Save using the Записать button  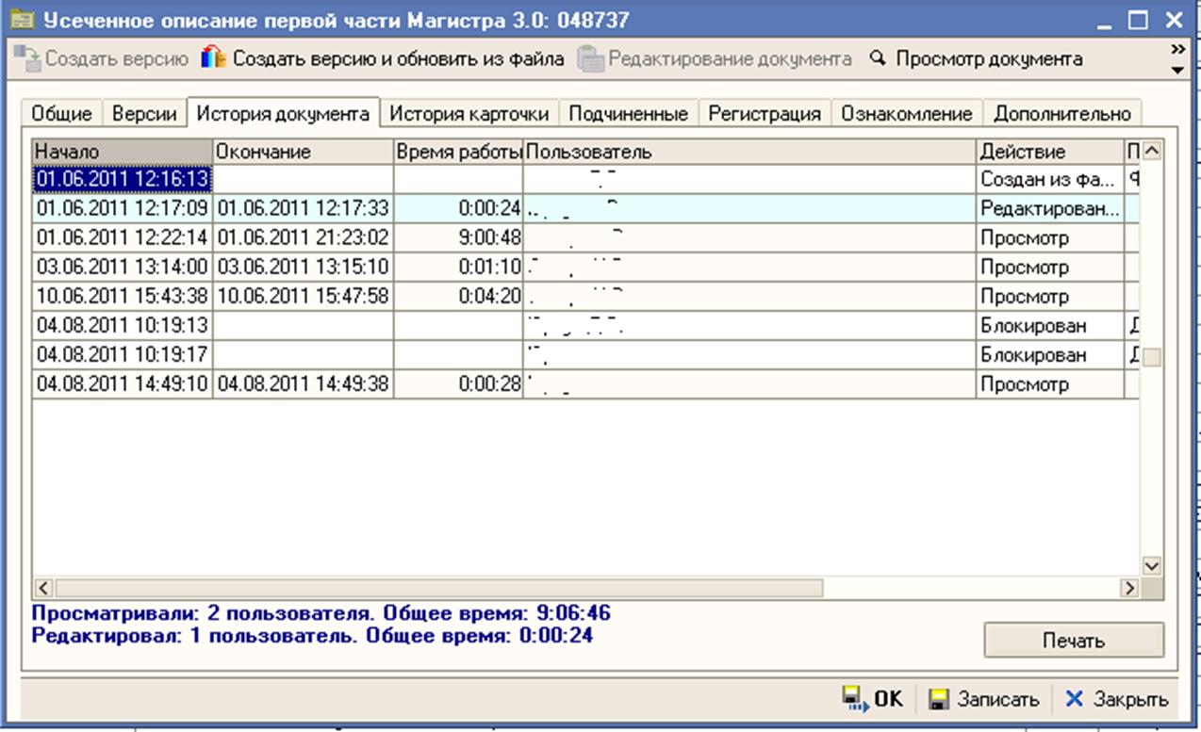pyautogui.click(x=985, y=699)
